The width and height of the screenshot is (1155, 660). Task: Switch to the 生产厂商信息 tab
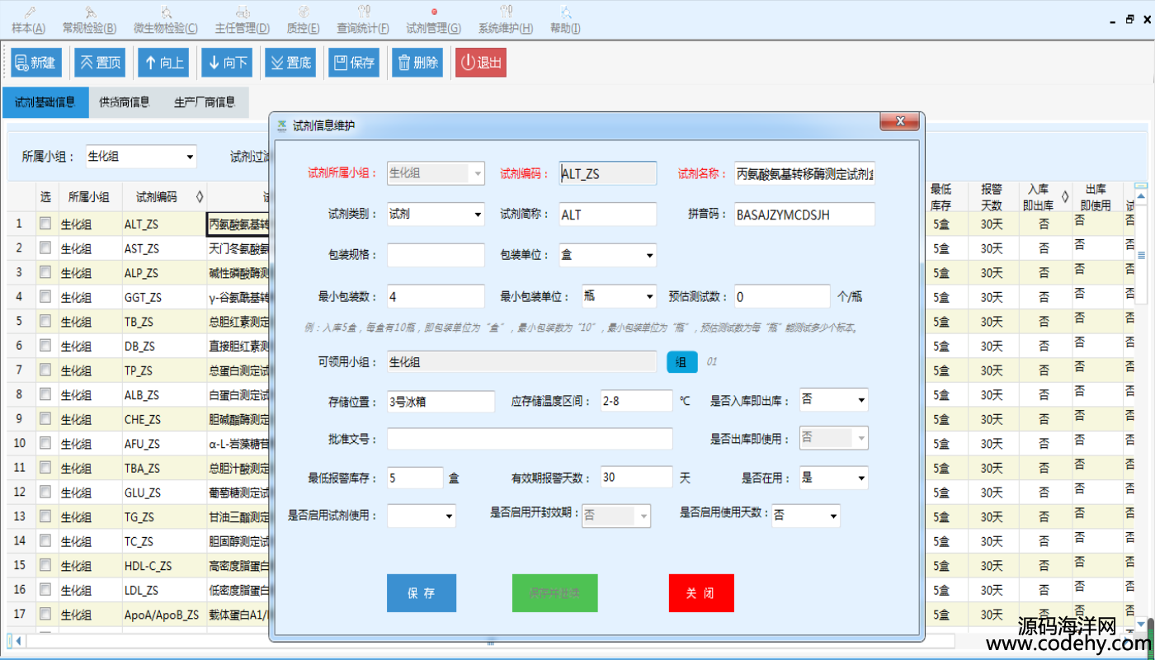click(205, 102)
